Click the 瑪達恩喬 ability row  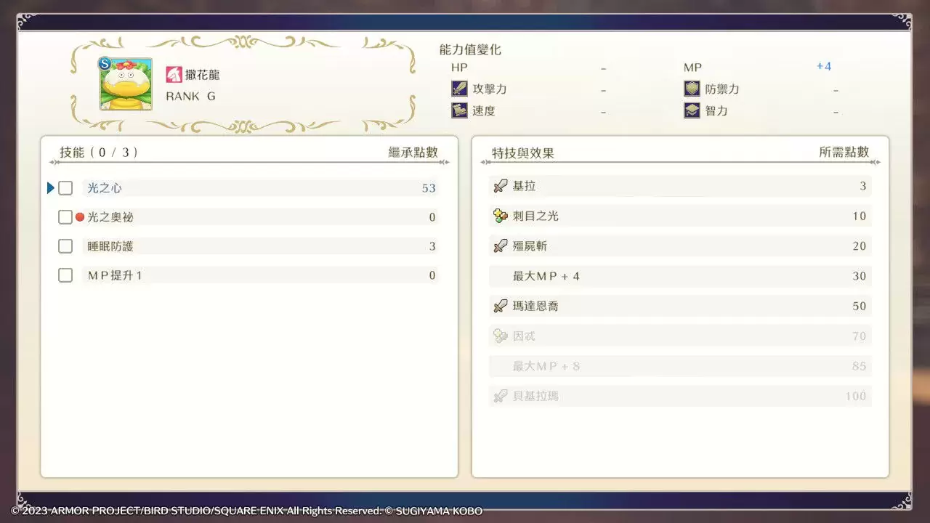tap(680, 306)
